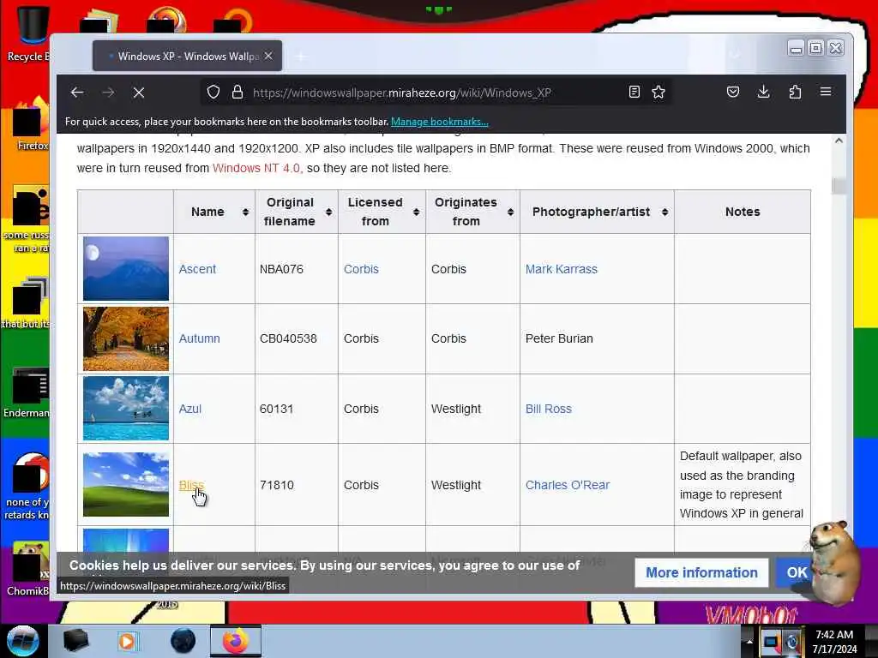
Task: Open the Pocket save icon
Action: (733, 92)
